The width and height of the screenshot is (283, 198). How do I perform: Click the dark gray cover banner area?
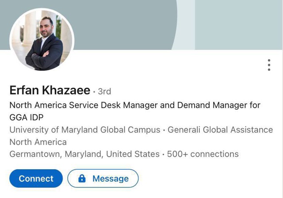click(124, 22)
